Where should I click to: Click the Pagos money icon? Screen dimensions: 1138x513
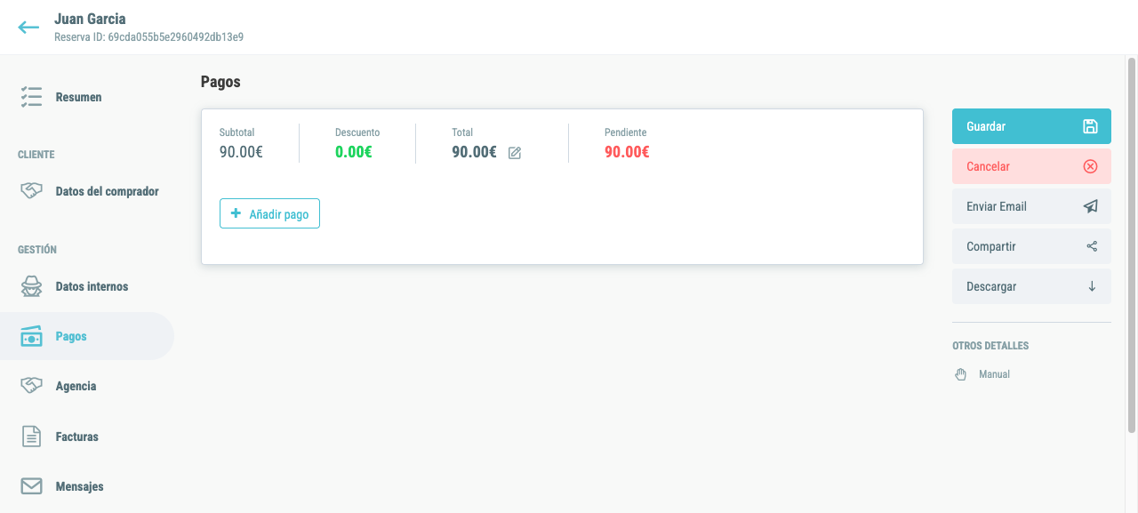tap(32, 337)
